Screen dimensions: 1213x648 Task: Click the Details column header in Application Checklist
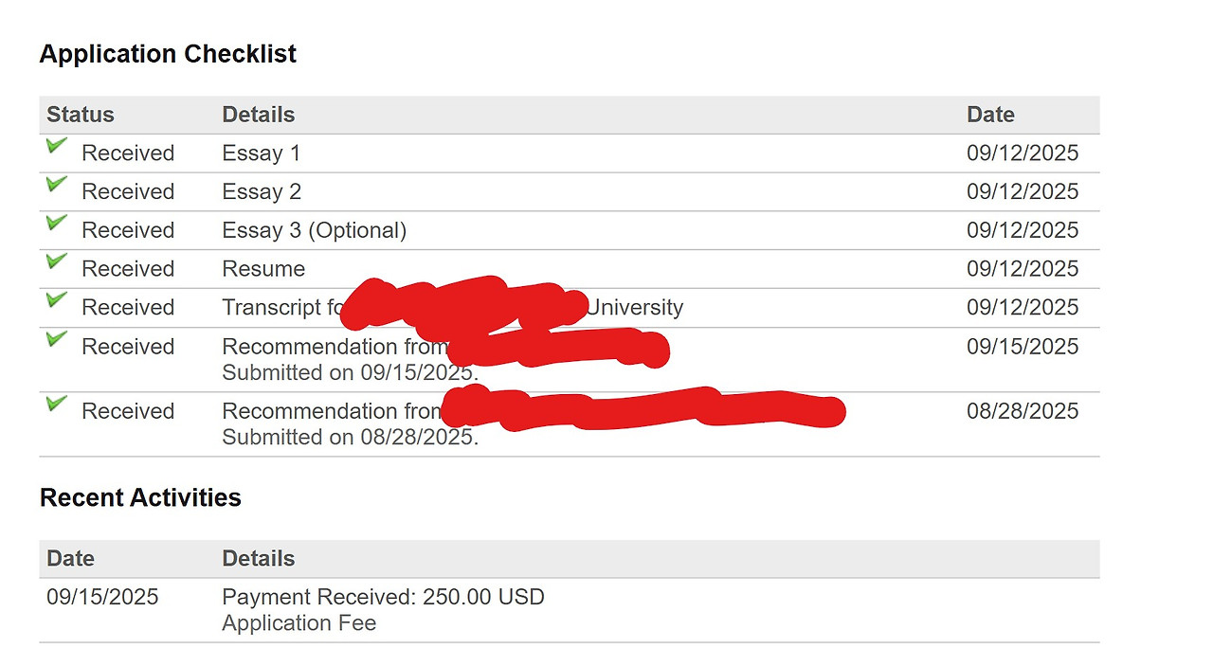click(x=258, y=115)
